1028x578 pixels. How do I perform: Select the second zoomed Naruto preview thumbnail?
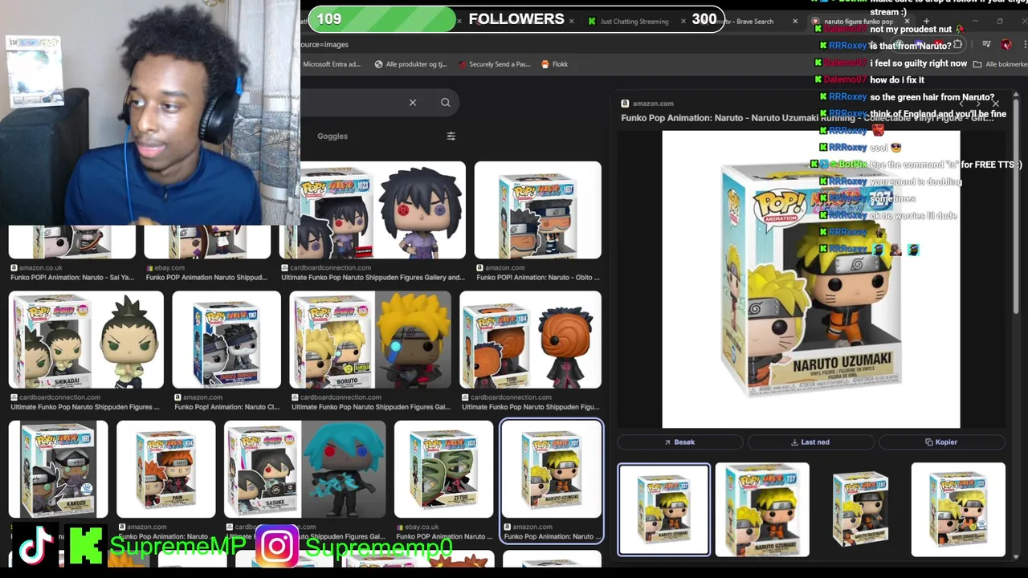762,510
